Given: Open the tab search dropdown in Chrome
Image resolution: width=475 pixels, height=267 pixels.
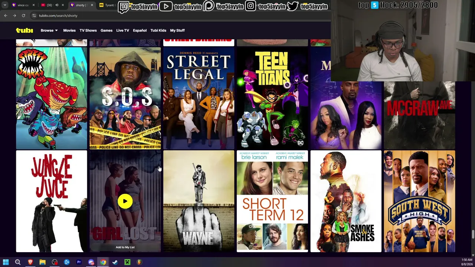Looking at the screenshot, I should click(x=5, y=5).
